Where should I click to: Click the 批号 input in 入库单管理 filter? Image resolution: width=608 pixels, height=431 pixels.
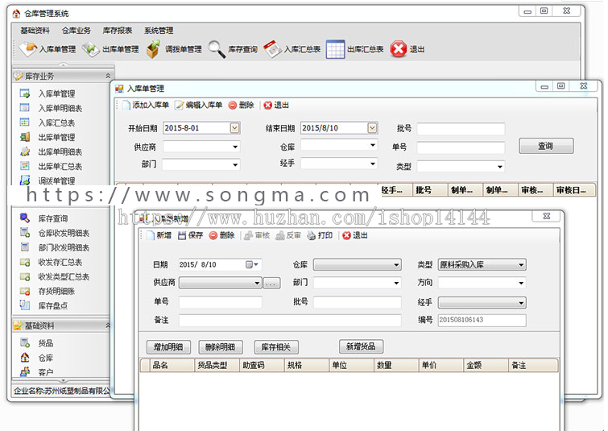(461, 129)
